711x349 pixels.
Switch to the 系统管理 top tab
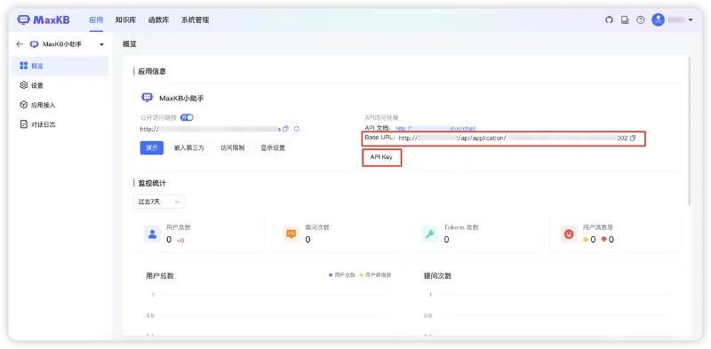point(195,20)
